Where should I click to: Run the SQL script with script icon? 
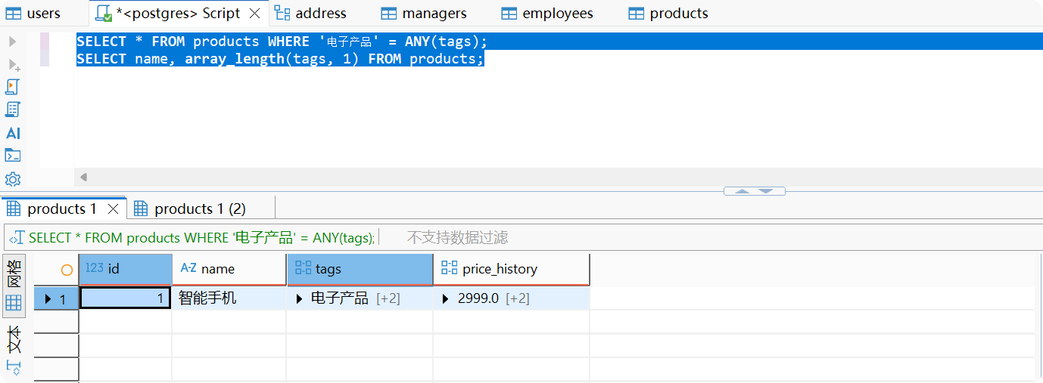pos(12,87)
